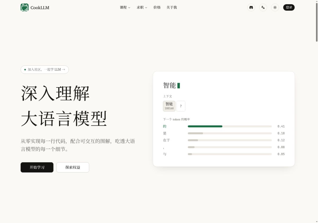Screen dimensions: 318x223
Task: Click the 下一个 token 的概率 label
Action: [x=176, y=119]
